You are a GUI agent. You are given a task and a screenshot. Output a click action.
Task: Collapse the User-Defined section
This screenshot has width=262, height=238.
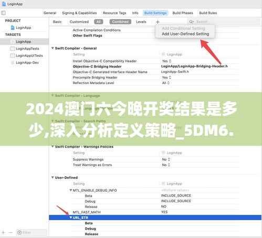(53, 177)
